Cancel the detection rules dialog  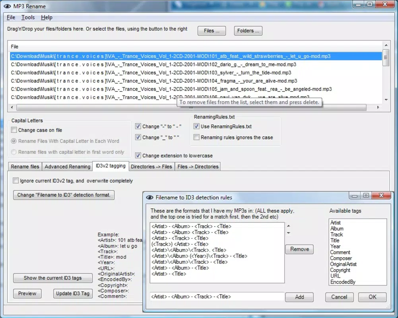(x=340, y=297)
